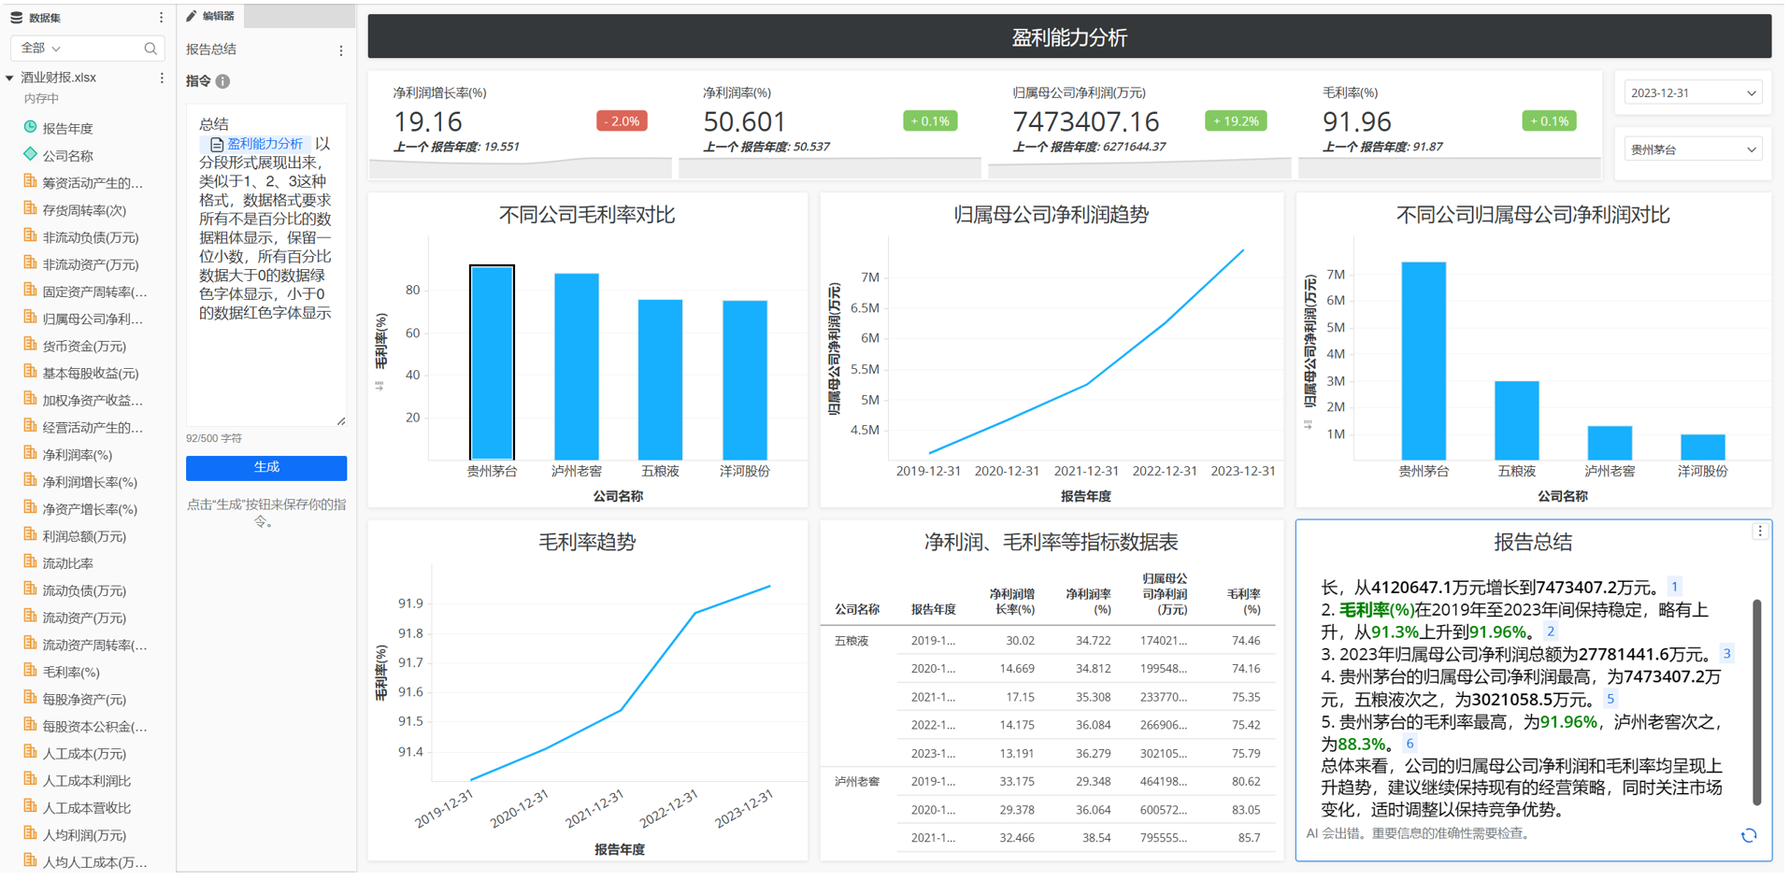Select the 非流动资产(万元) field
Screen dimensions: 1789x880
point(91,264)
